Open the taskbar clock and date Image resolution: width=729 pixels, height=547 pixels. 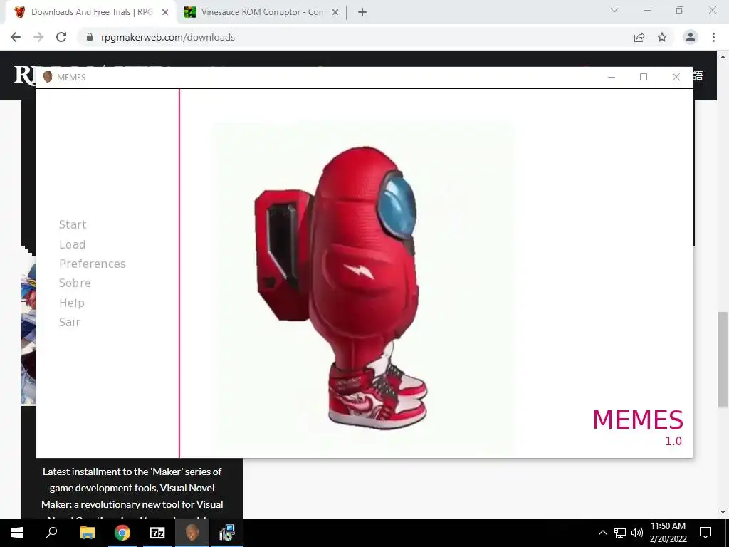click(668, 533)
